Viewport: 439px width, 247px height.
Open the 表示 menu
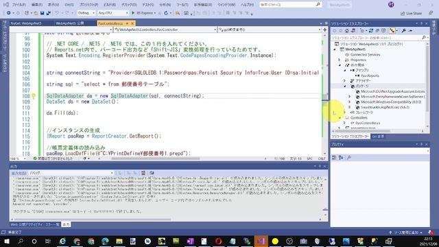point(54,5)
